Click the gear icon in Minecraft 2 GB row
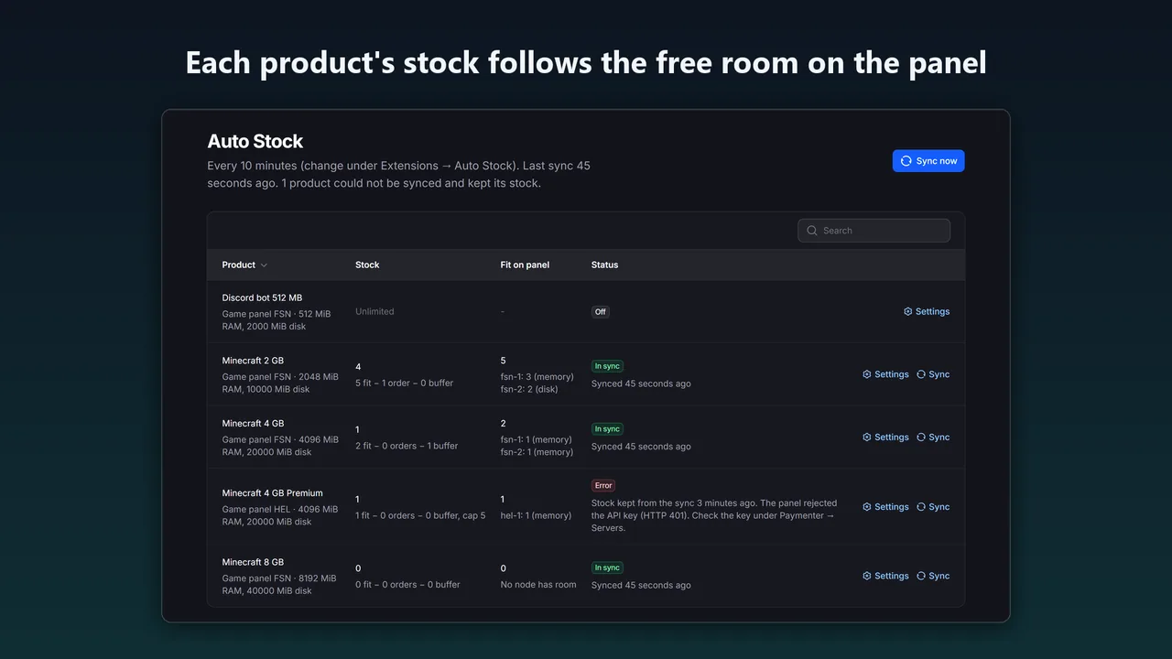 (x=867, y=374)
